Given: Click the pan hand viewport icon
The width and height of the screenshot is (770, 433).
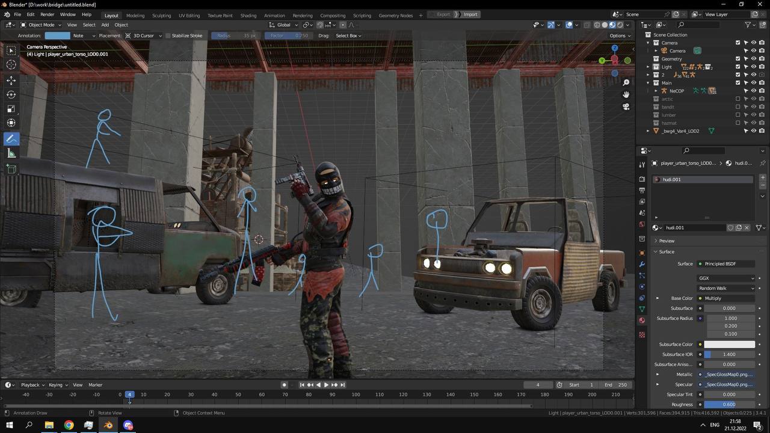Looking at the screenshot, I should pos(626,94).
